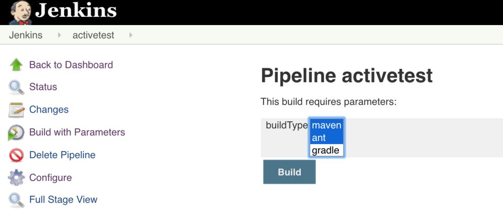Click the Configure gear icon
This screenshot has width=503, height=213.
pyautogui.click(x=16, y=178)
